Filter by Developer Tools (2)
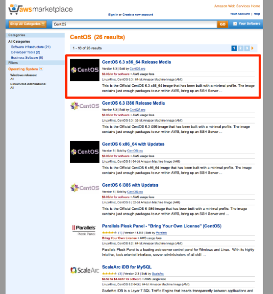This screenshot has height=294, width=273. pyautogui.click(x=25, y=52)
